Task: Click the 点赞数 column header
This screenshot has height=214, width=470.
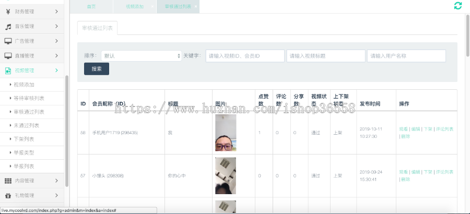Action: (x=264, y=100)
